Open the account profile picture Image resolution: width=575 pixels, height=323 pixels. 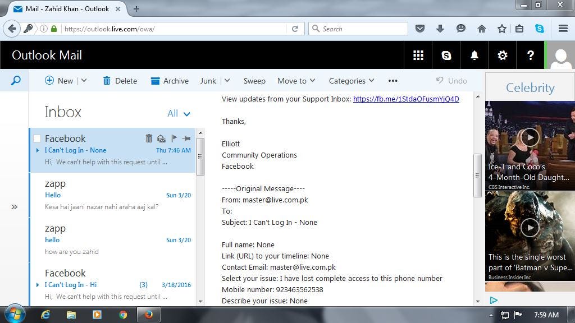pyautogui.click(x=561, y=56)
